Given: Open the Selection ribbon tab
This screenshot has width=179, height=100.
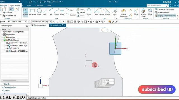Looking at the screenshot, I should click(39, 6).
